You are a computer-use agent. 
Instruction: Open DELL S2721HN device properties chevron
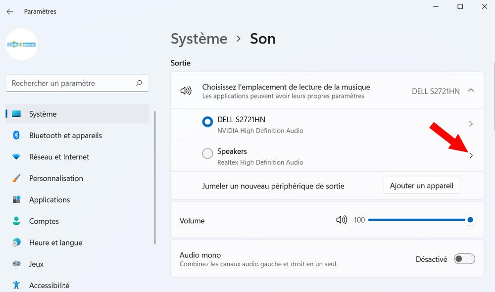pos(471,124)
